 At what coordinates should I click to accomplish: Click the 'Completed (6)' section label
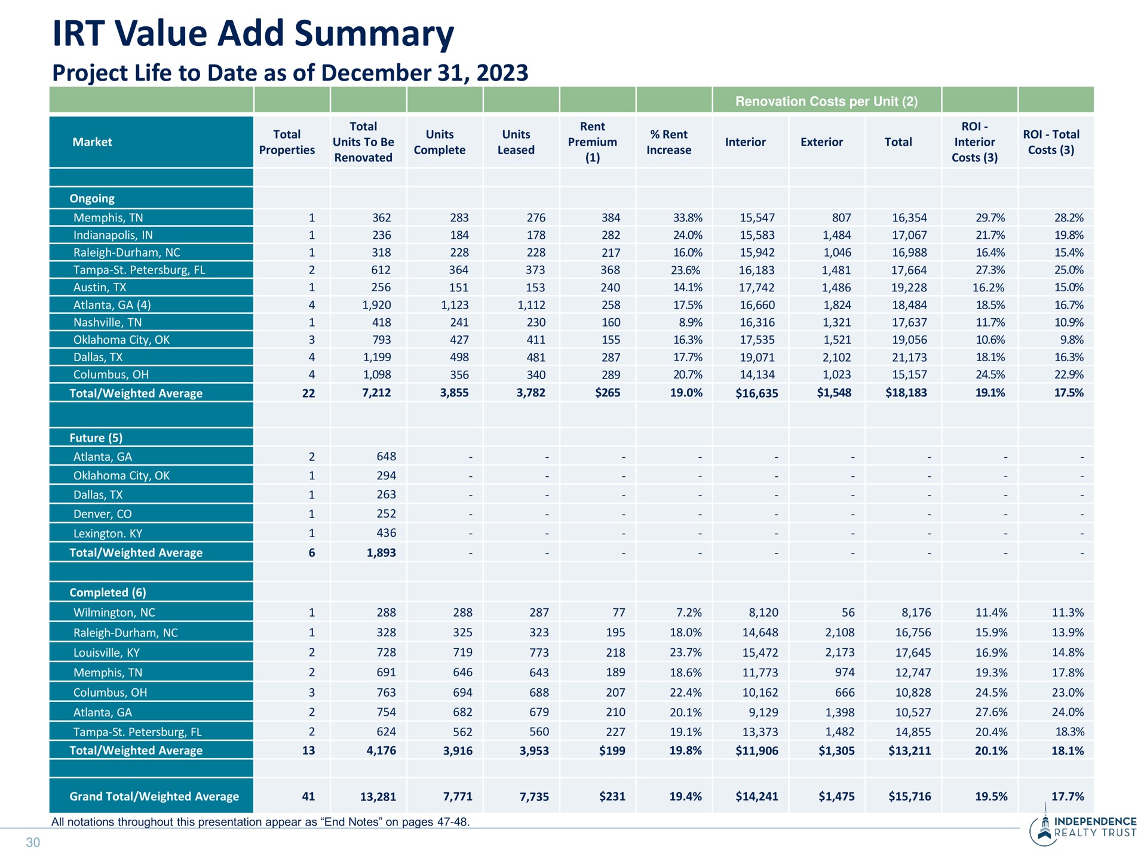pos(108,592)
